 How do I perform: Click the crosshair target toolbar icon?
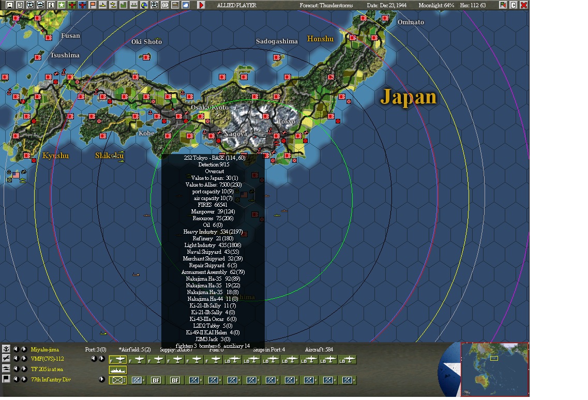[x=154, y=5]
